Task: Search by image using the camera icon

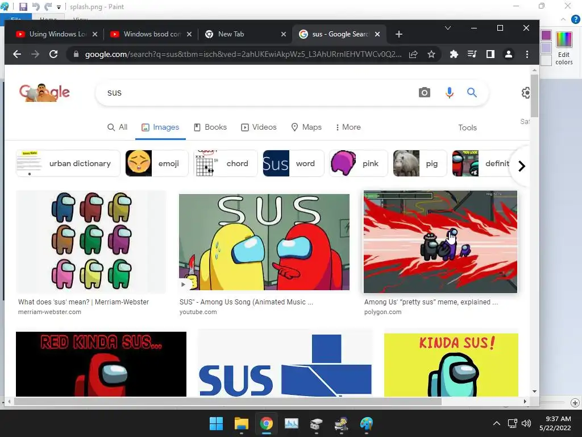Action: click(424, 93)
